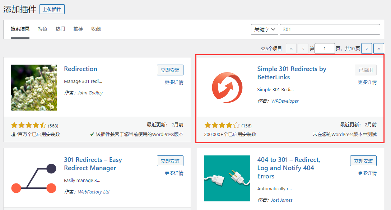
Task: Open the Redirection plugin title link
Action: 80,69
